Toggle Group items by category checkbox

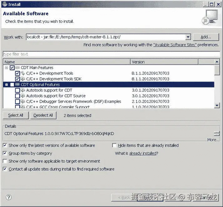[x=5, y=153]
